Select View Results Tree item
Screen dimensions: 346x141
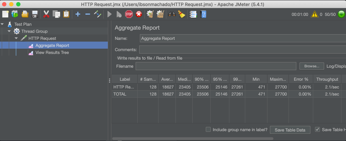coord(52,53)
